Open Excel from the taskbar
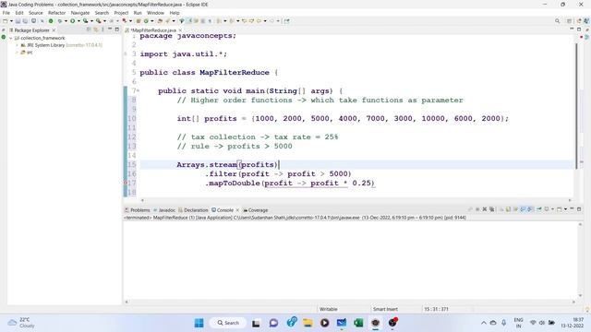591x332 pixels. click(x=358, y=323)
